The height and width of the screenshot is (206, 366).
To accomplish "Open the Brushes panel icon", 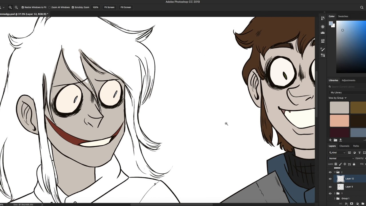I will tap(323, 49).
